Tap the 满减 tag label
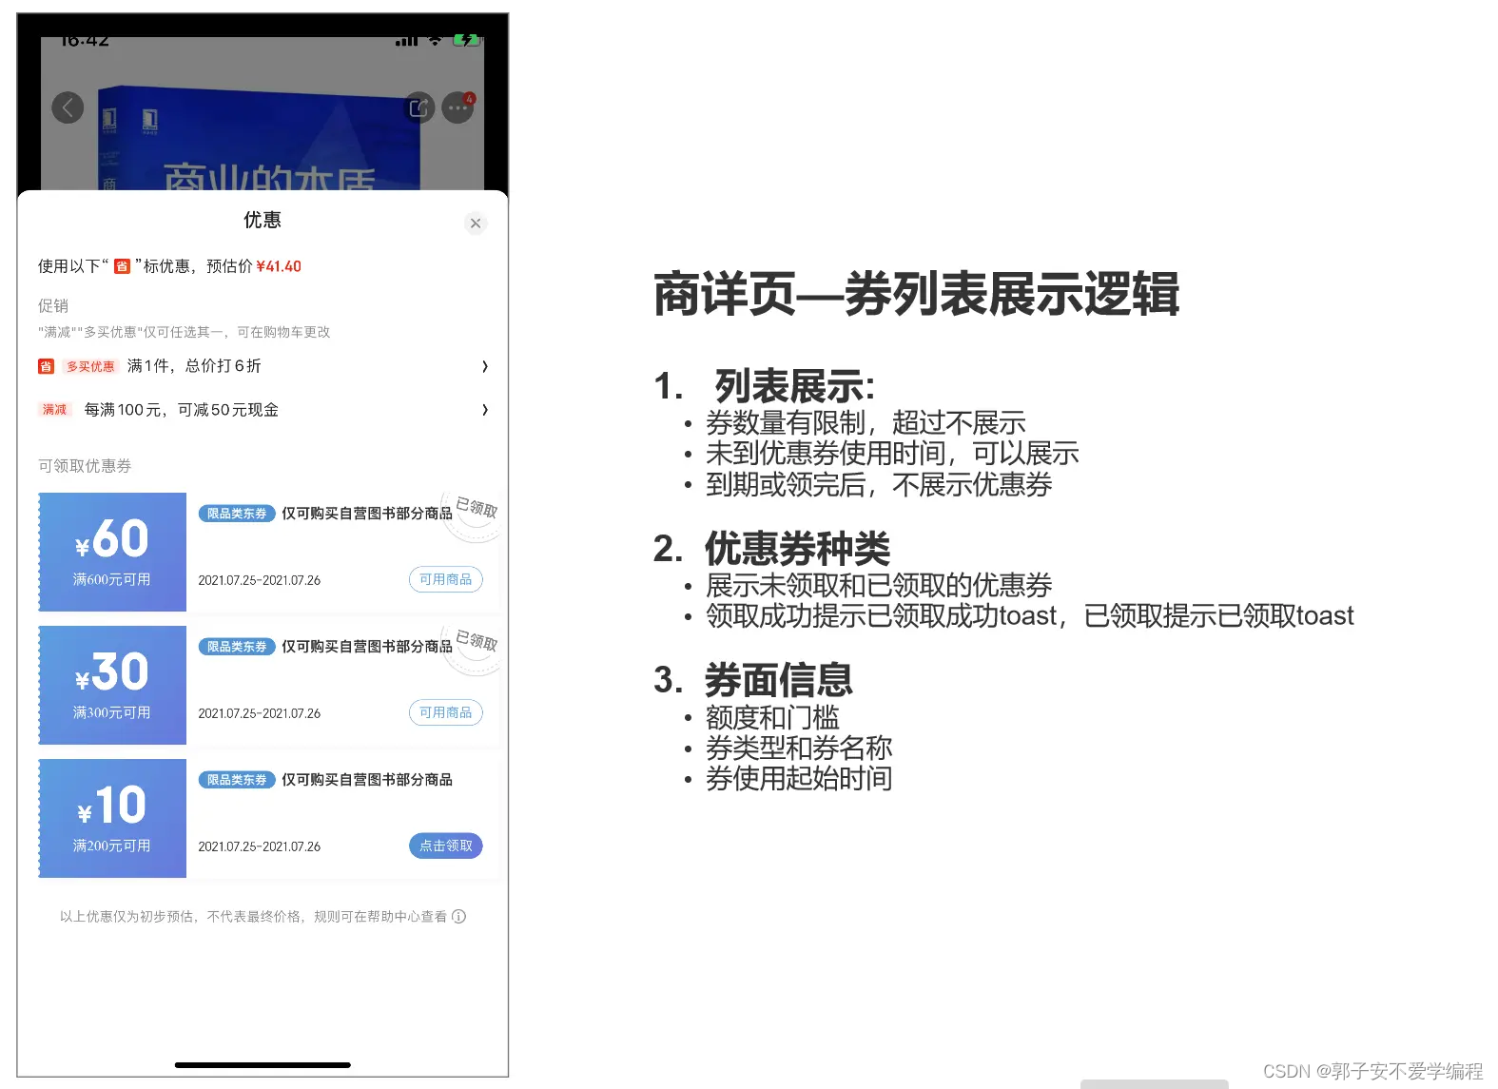 (x=54, y=410)
